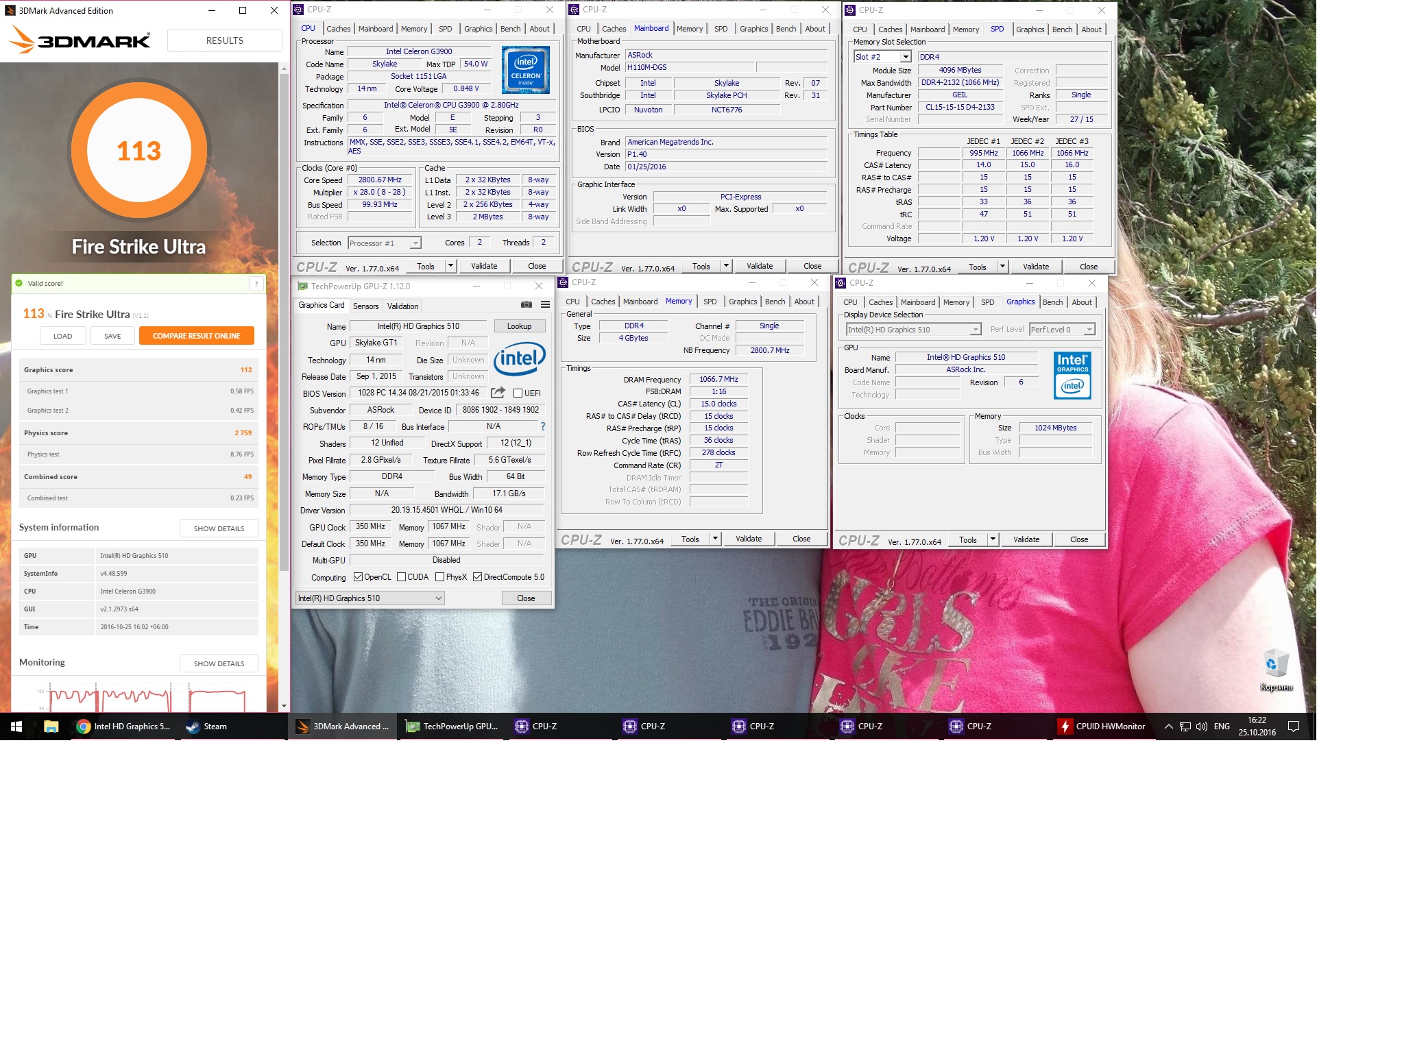Viewport: 1415px width, 1061px height.
Task: Switch to Bench tab in Mainboard window
Action: 786,29
